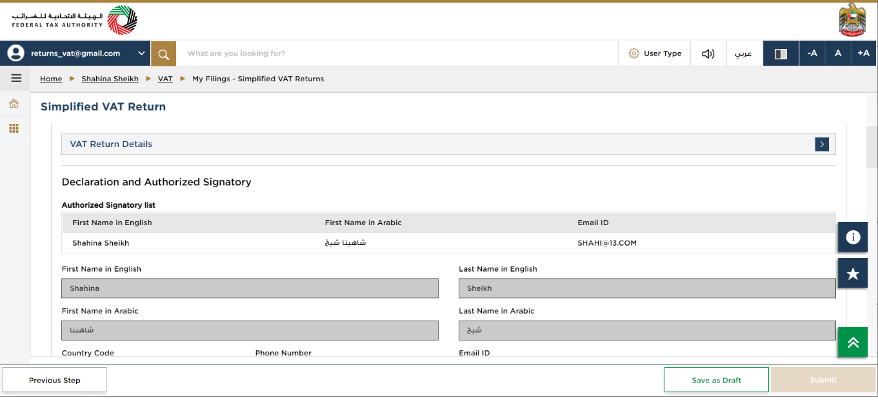Click the UAE national emblem icon
The image size is (878, 418).
[x=852, y=20]
